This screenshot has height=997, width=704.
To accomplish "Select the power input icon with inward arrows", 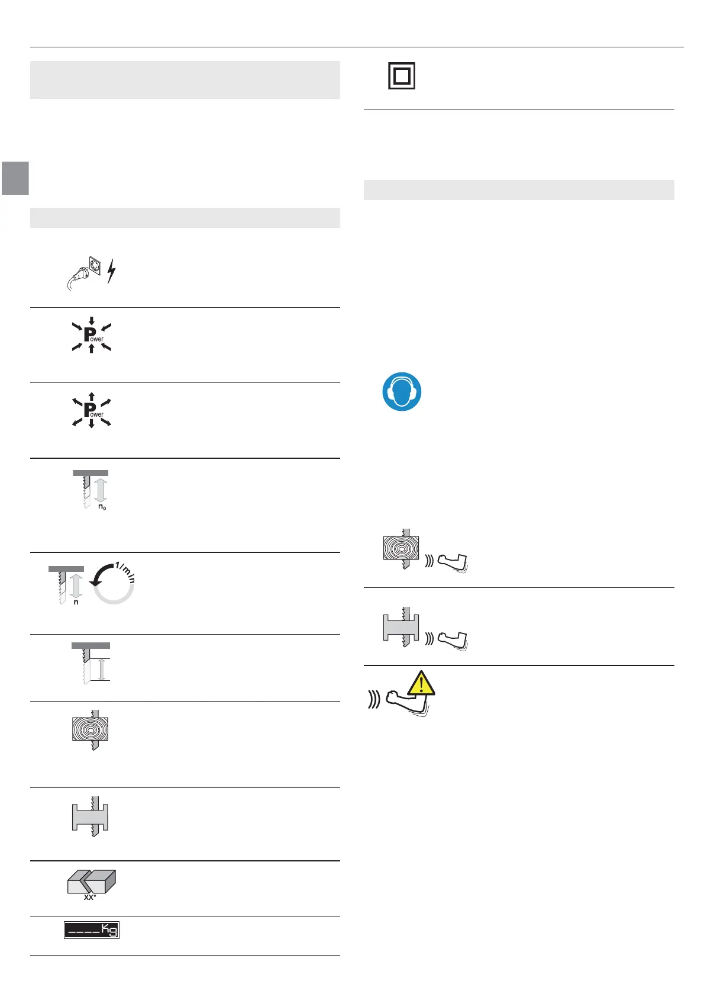I will (x=92, y=336).
